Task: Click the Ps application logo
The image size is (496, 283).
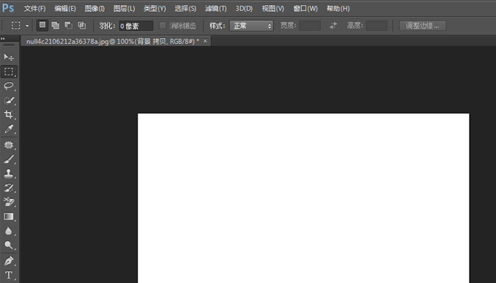Action: tap(8, 8)
